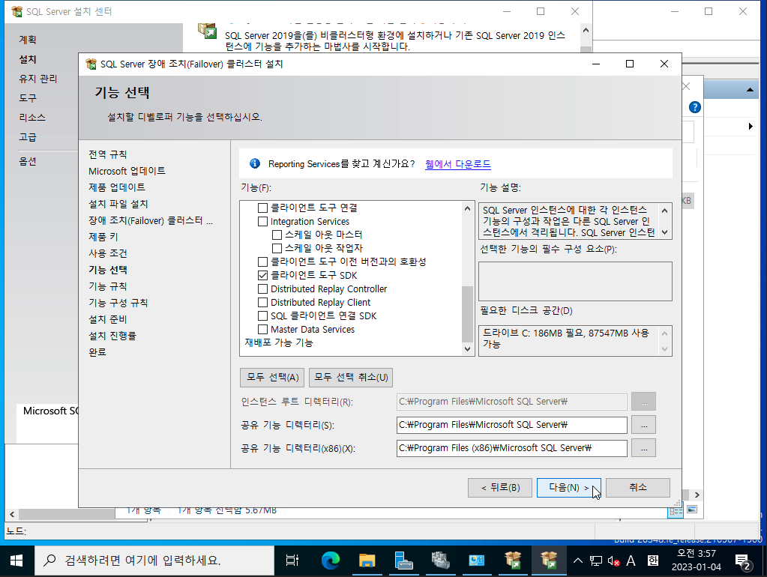The image size is (767, 577).
Task: Check 클라이언트 도구 연결 checkbox
Action: (x=262, y=208)
